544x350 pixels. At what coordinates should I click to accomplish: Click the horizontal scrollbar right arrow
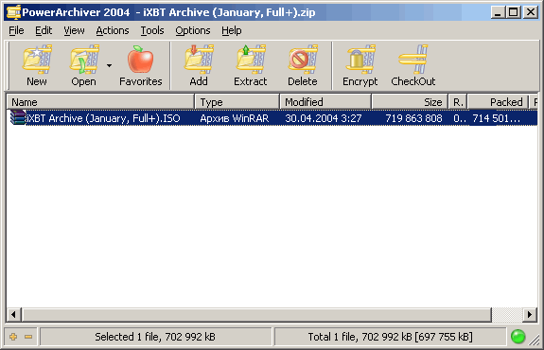coord(530,315)
